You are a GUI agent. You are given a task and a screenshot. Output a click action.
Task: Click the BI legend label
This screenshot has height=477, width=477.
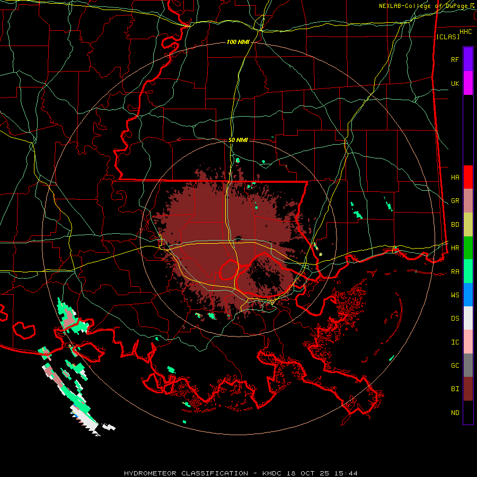[455, 389]
